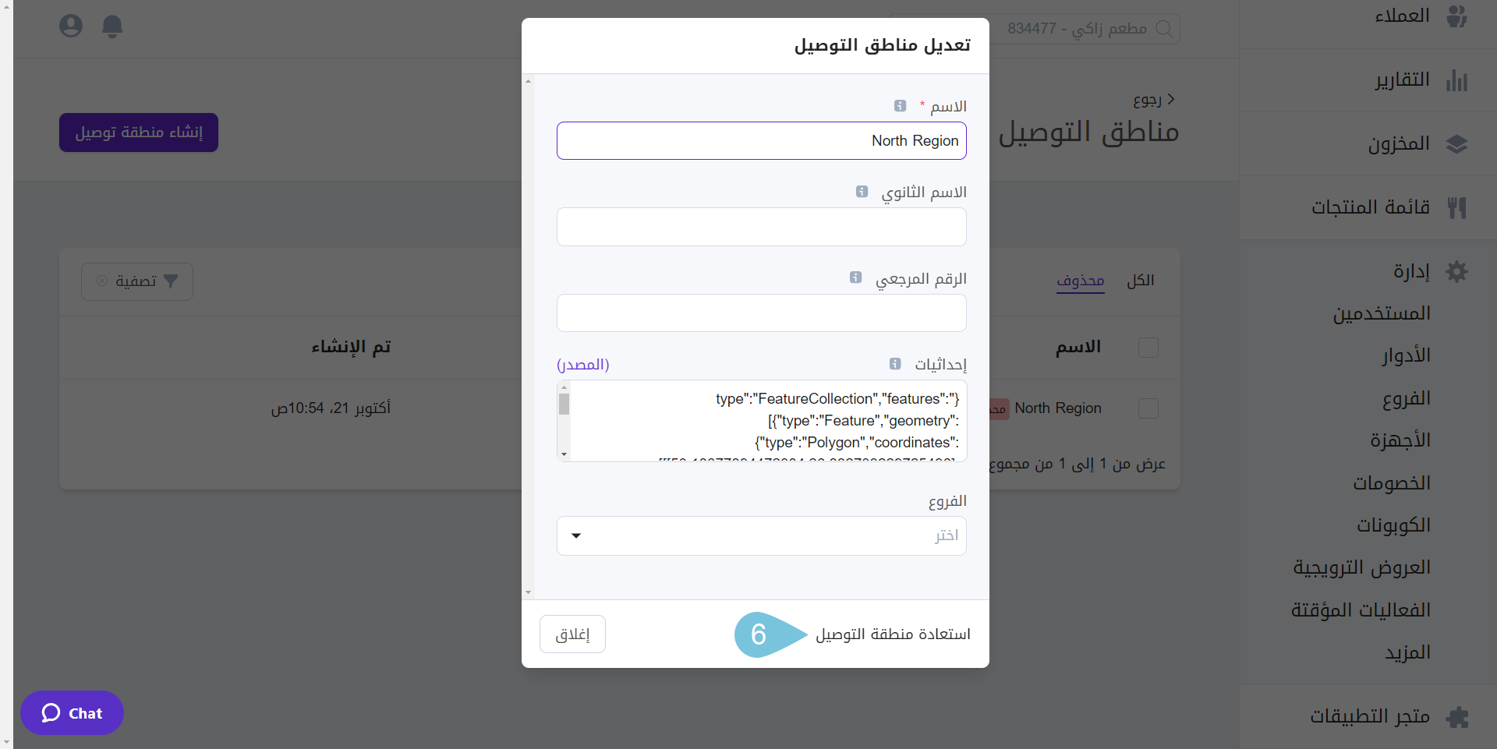Click info icon beside الرقم المرجعي label
The image size is (1497, 749).
click(855, 278)
